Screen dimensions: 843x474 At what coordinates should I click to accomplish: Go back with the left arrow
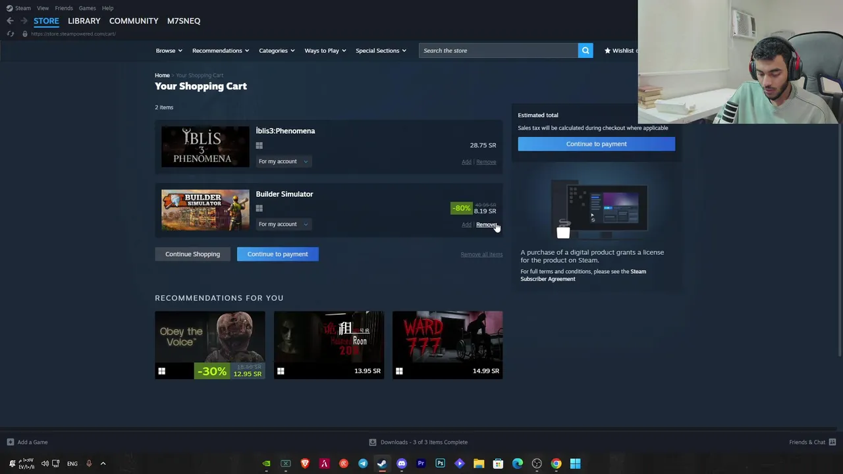(10, 21)
